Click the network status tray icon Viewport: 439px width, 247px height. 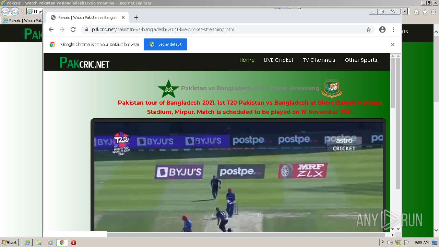[x=398, y=243]
